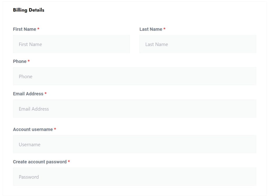
Task: Click the red asterisk after Phone label
Action: point(29,61)
